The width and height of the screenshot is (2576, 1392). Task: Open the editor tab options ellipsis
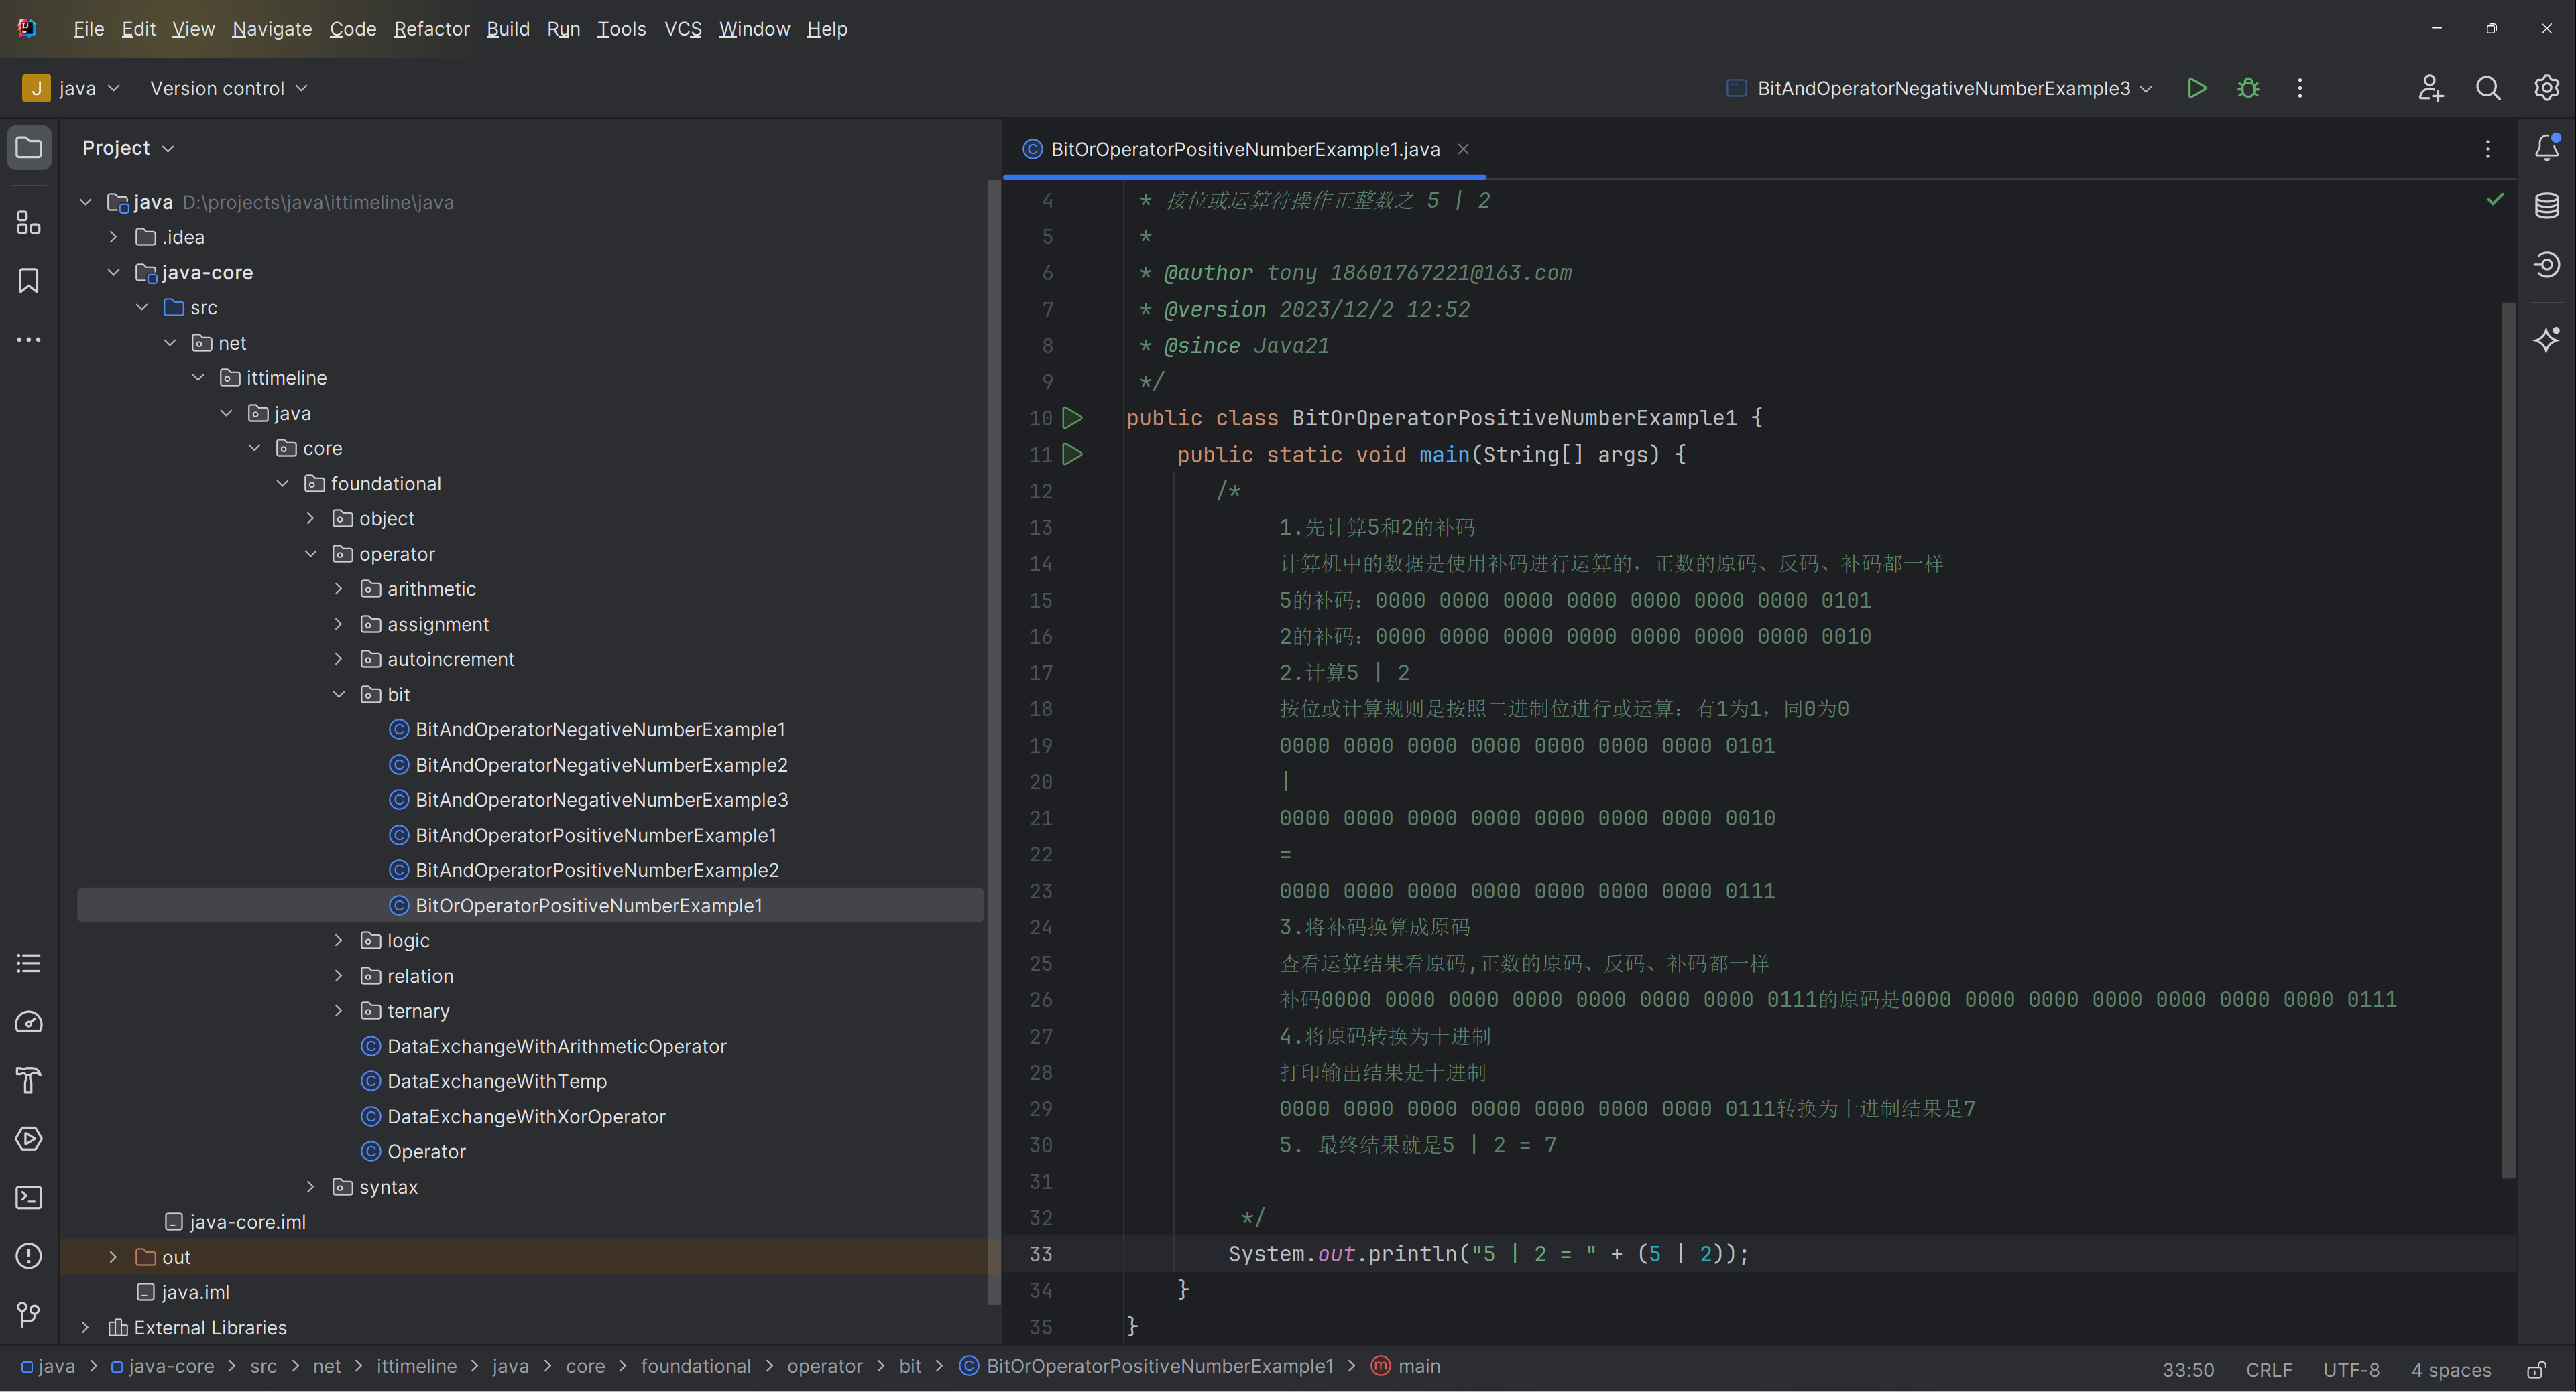click(2488, 149)
